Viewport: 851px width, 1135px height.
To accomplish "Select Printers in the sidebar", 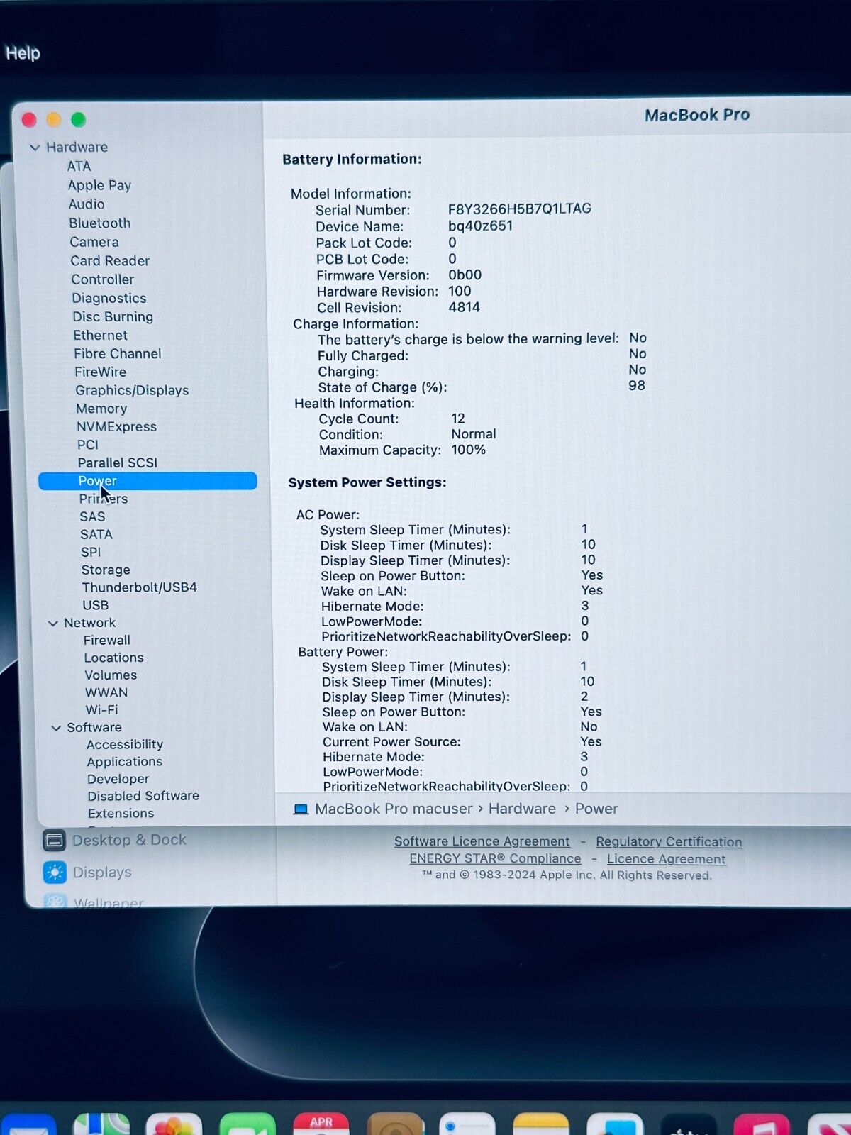I will coord(104,499).
